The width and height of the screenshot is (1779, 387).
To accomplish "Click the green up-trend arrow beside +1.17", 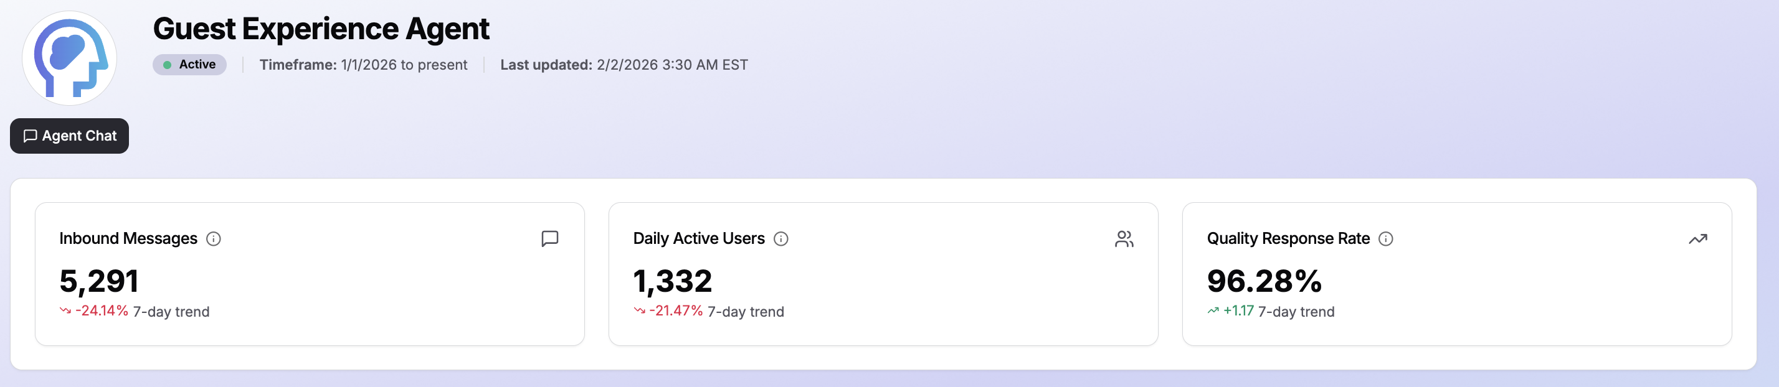I will 1213,311.
